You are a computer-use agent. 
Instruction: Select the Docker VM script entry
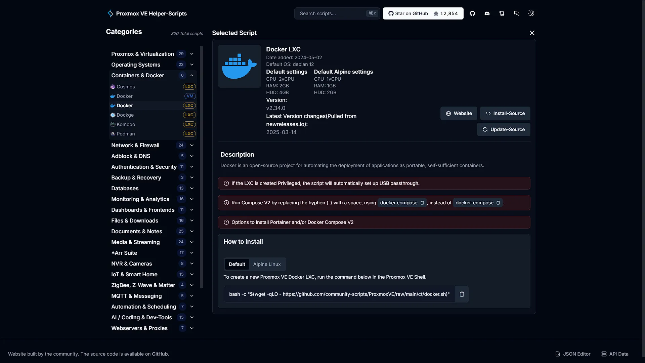tap(153, 96)
